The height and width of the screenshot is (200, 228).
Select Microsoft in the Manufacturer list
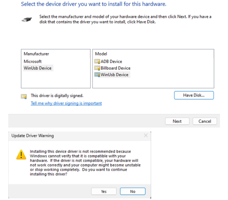[x=33, y=62]
